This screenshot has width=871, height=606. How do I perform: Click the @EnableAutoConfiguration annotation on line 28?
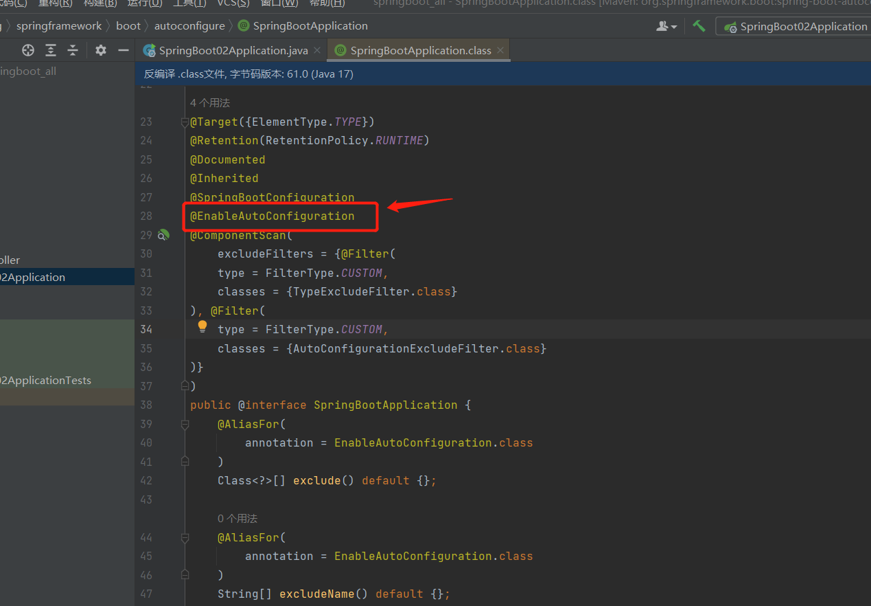click(272, 216)
